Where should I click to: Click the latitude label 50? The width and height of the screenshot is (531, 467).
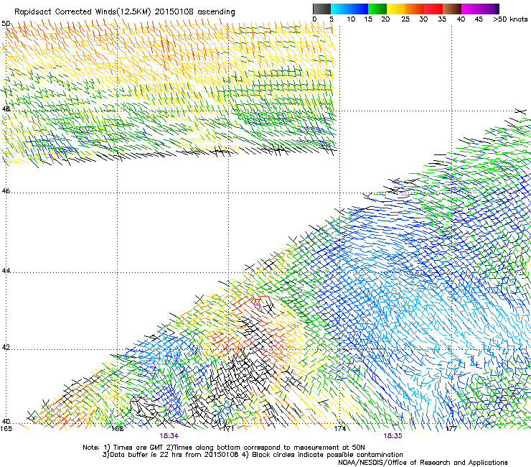point(6,24)
